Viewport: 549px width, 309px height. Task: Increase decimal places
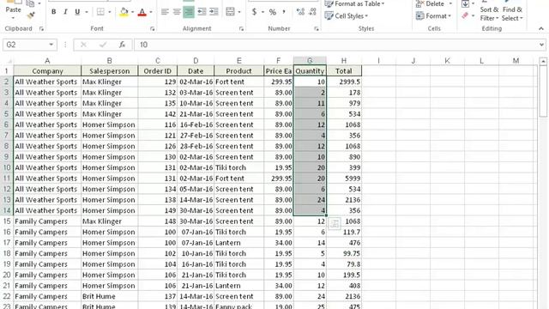click(x=300, y=12)
